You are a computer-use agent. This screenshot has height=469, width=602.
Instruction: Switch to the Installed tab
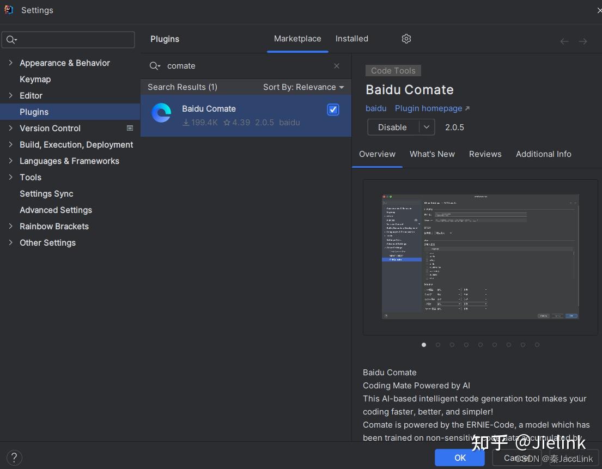coord(351,39)
